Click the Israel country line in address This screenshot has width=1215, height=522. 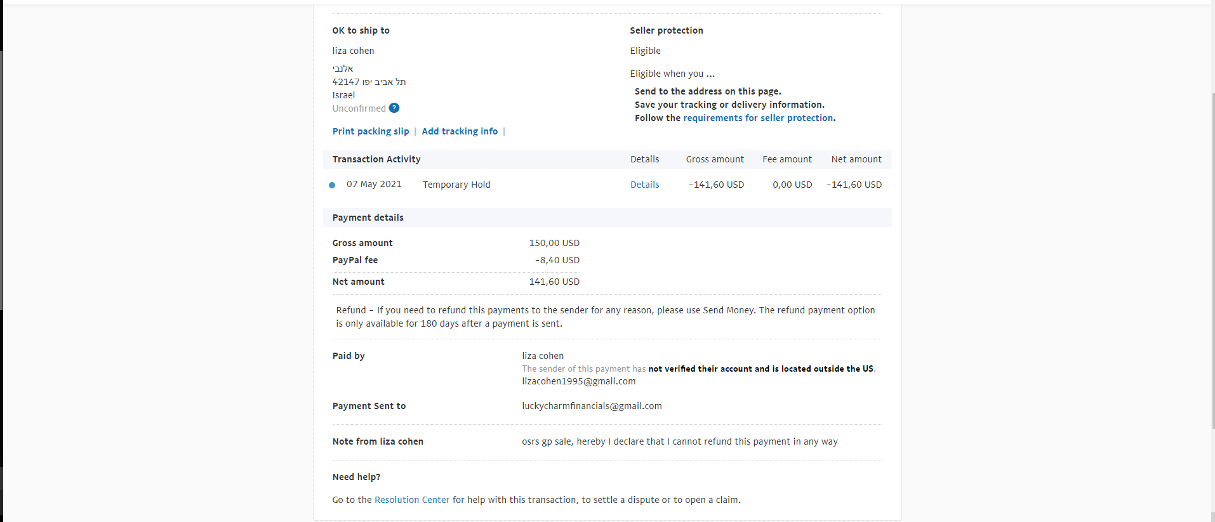point(343,95)
